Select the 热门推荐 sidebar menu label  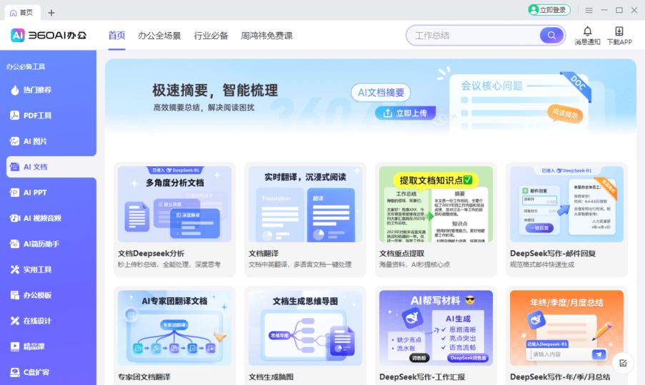pos(37,90)
